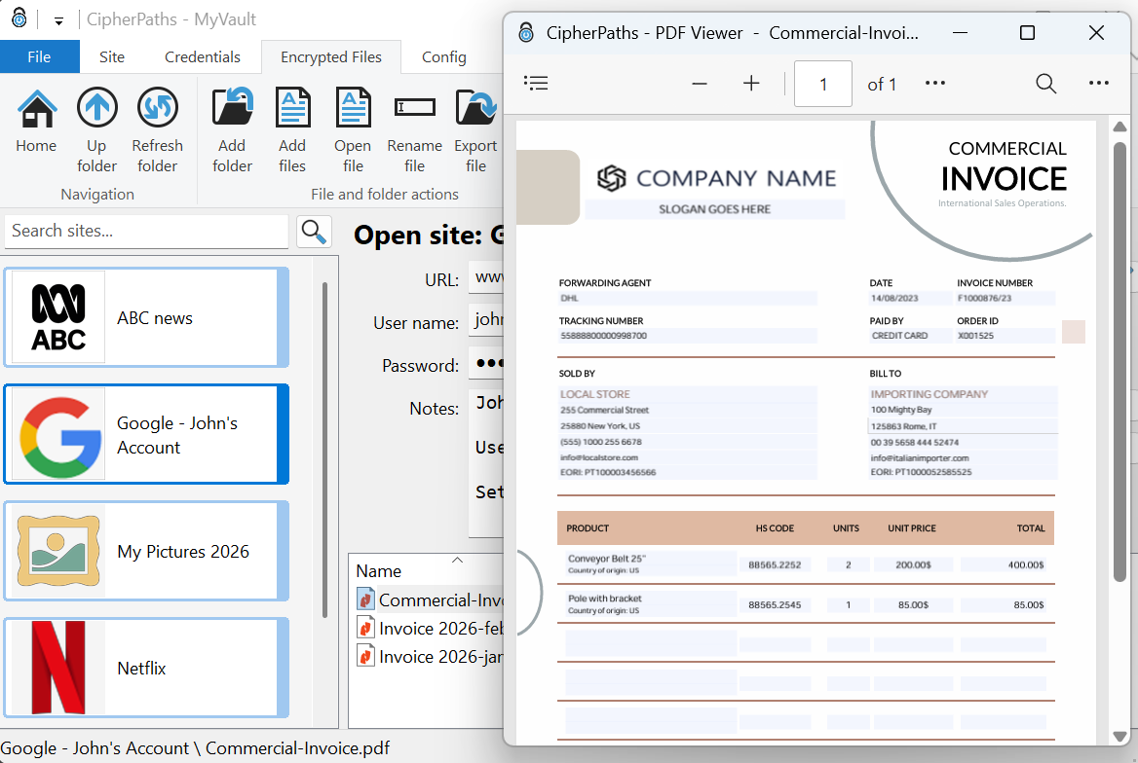This screenshot has height=763, width=1138.
Task: Minimize the PDF Viewer window
Action: (961, 33)
